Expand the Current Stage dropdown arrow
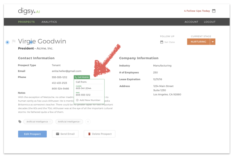This screenshot has height=157, width=234. pyautogui.click(x=213, y=42)
